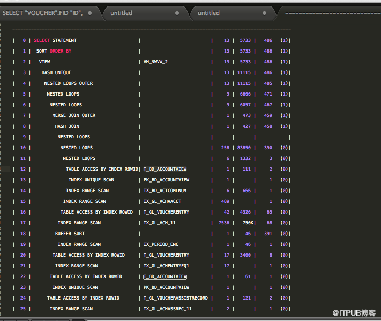Click the unsaved dot on the second untitled tab
The image size is (381, 321).
pyautogui.click(x=265, y=13)
